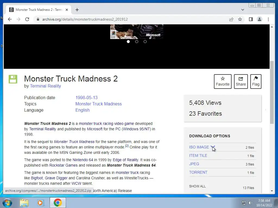278x208 pixels.
Task: Click the page vertical scrollbar thumb
Action: coord(272,92)
